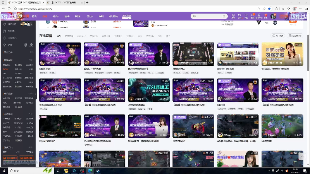The image size is (310, 174).
Task: Select the highlighted 直播 nav tab
Action: pos(45,16)
